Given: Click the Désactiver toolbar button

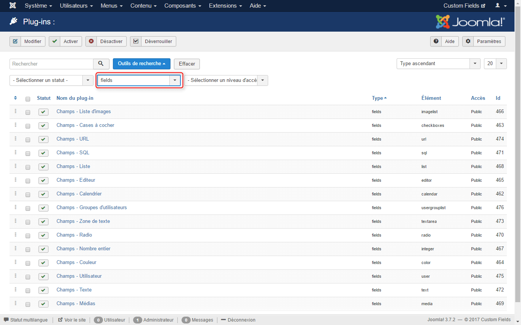Looking at the screenshot, I should 106,41.
